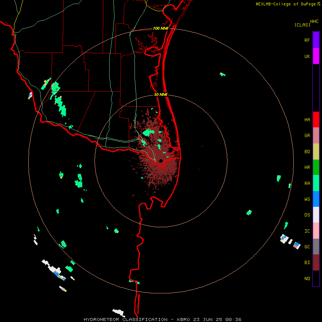Image resolution: width=322 pixels, height=322 pixels.
Task: Click the BD yellow legend swatch
Action: click(316, 151)
